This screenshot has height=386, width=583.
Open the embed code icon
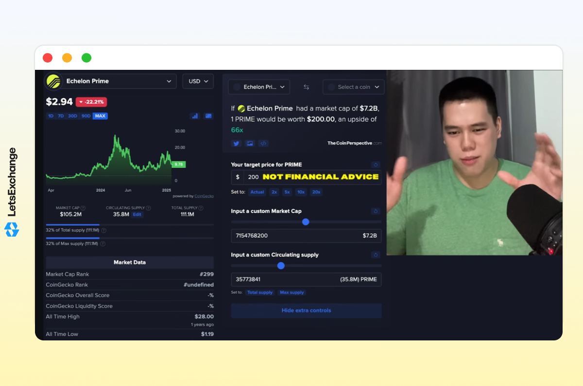tap(263, 143)
